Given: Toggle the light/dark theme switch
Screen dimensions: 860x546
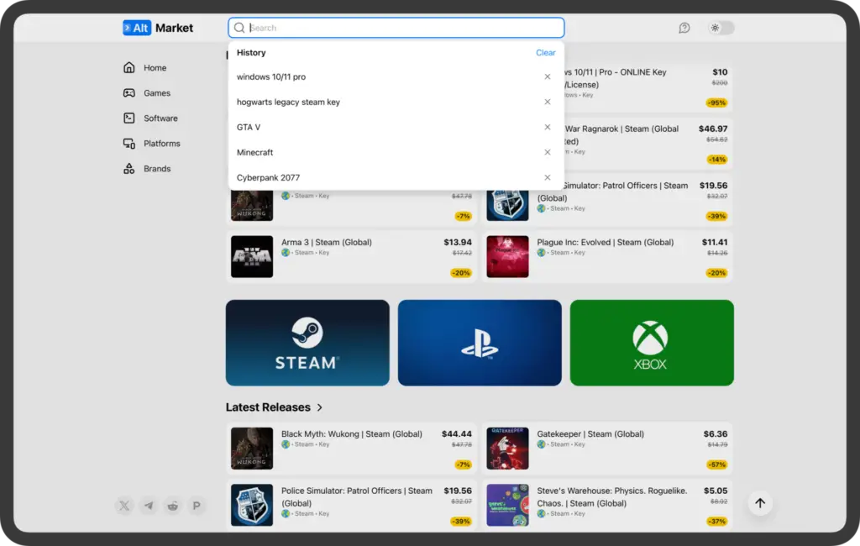Looking at the screenshot, I should (721, 28).
